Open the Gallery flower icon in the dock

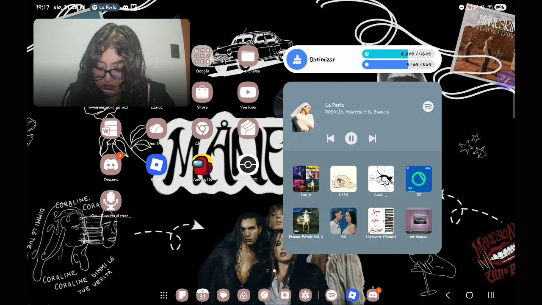point(305,295)
